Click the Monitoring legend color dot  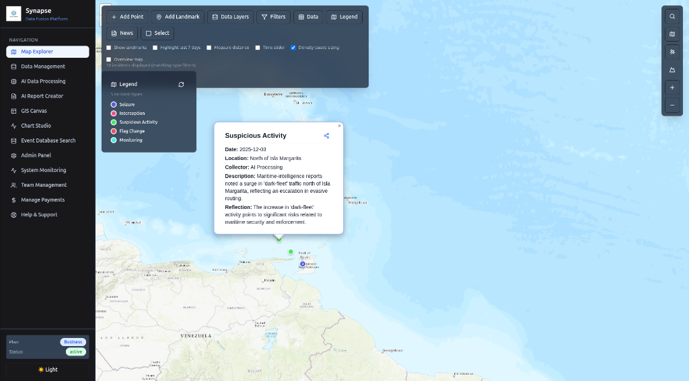pyautogui.click(x=114, y=140)
